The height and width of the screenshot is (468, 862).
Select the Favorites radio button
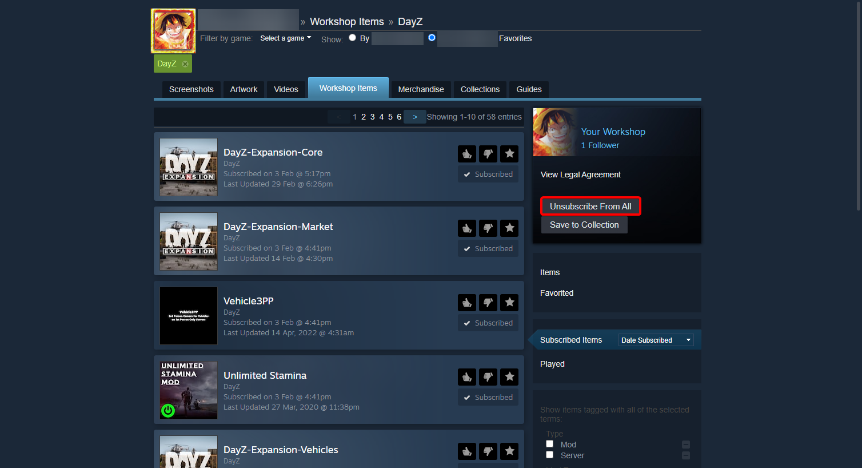coord(432,38)
